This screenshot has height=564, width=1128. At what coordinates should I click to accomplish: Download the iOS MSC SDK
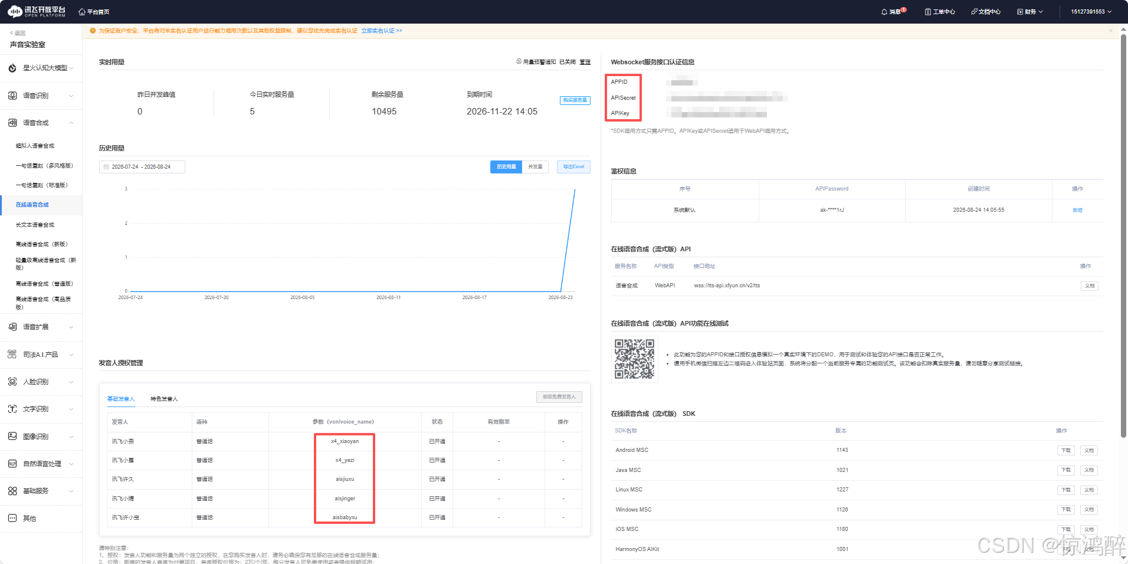click(x=1066, y=530)
